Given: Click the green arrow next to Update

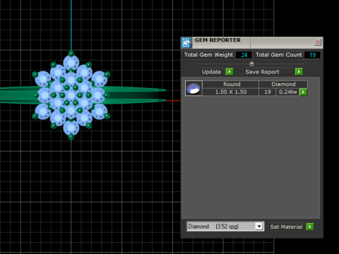Looking at the screenshot, I should pos(230,71).
